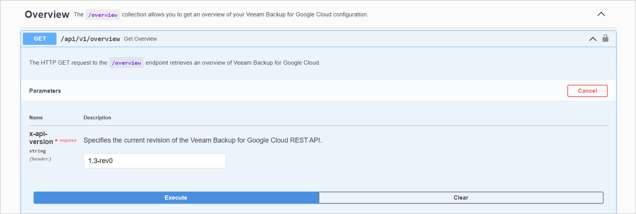Screen dimensions: 636x214
Task: Click the red required marker label
Action: pos(68,141)
